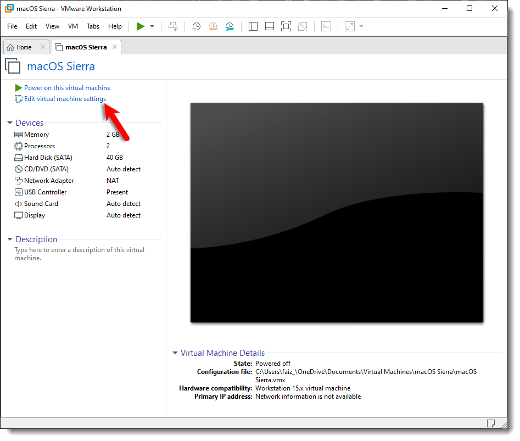Select the Network Adapter label
The height and width of the screenshot is (441, 520).
tap(49, 181)
